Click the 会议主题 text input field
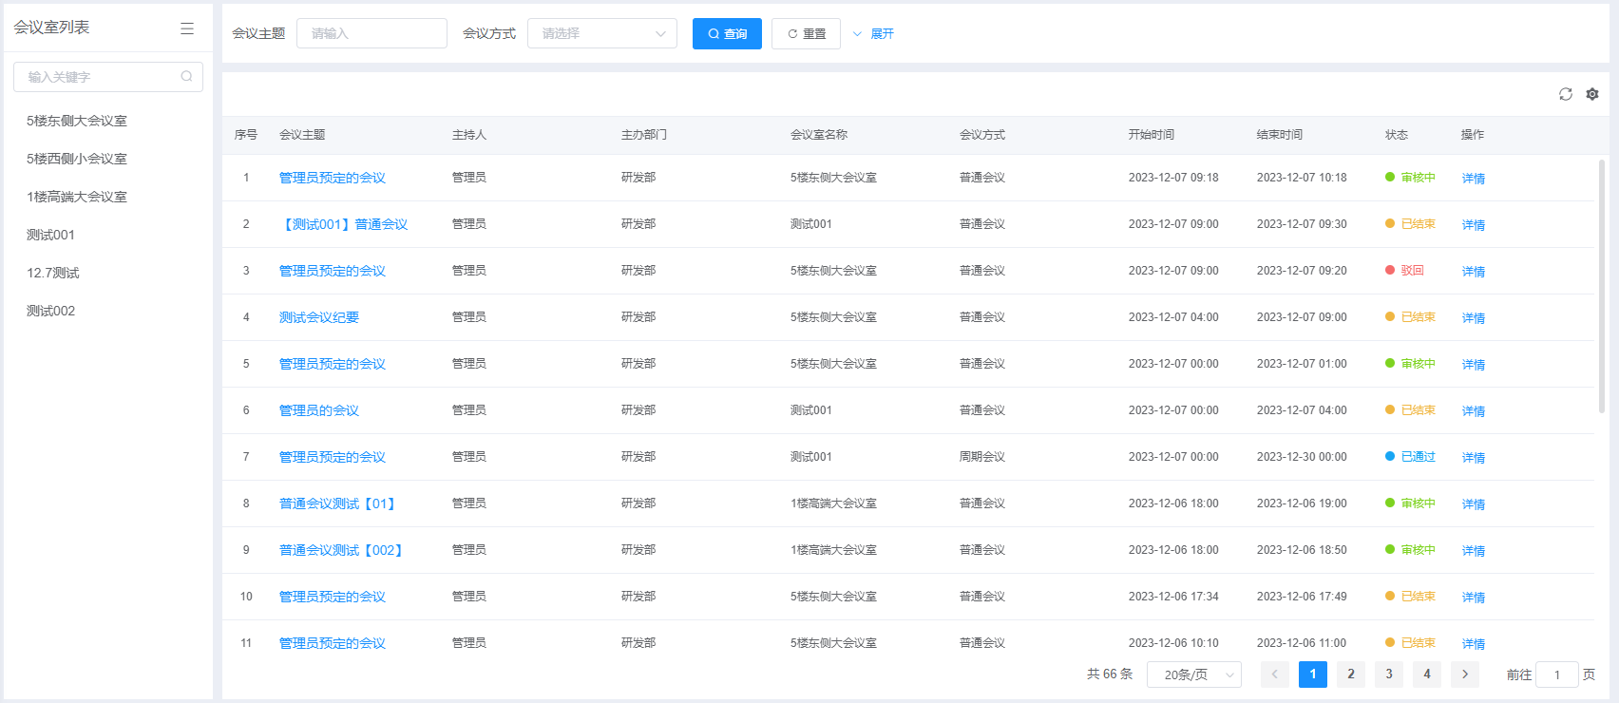Screen dimensions: 1619x703 pos(371,33)
